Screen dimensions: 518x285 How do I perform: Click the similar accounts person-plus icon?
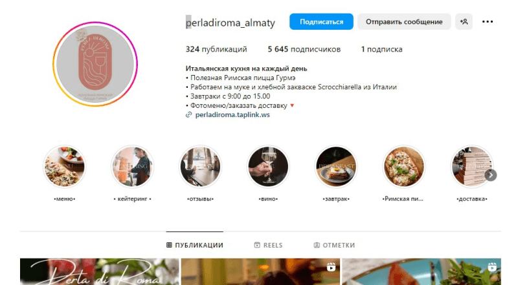tap(464, 22)
